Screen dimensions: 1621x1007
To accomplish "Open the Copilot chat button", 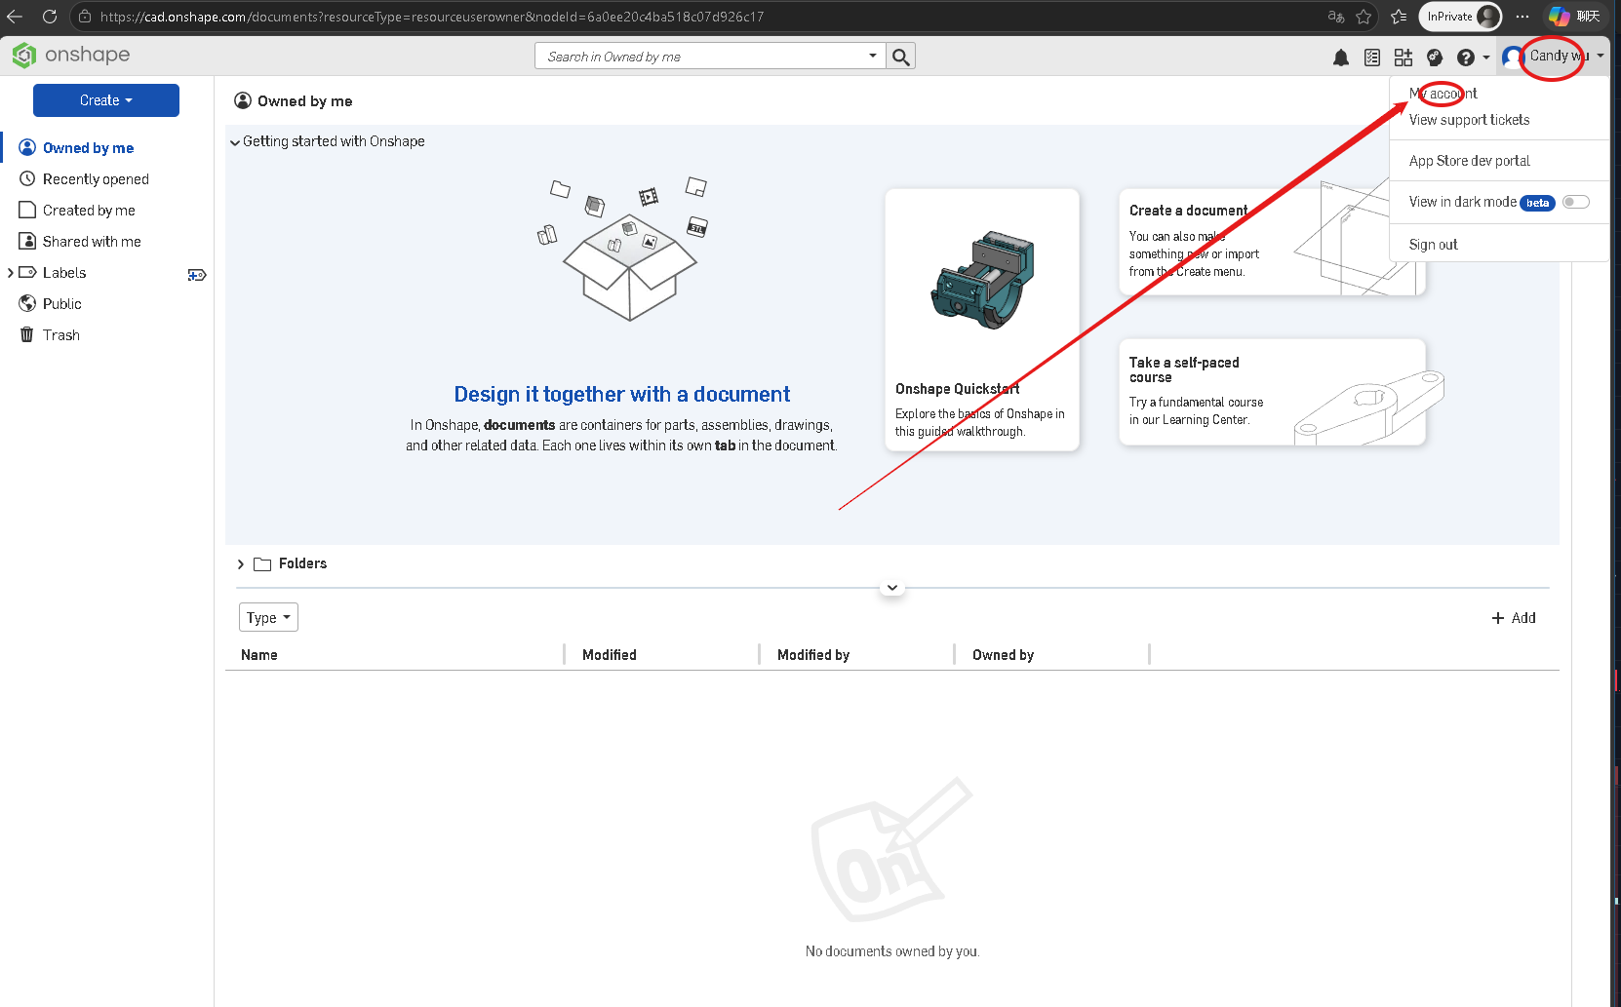I will coord(1574,17).
